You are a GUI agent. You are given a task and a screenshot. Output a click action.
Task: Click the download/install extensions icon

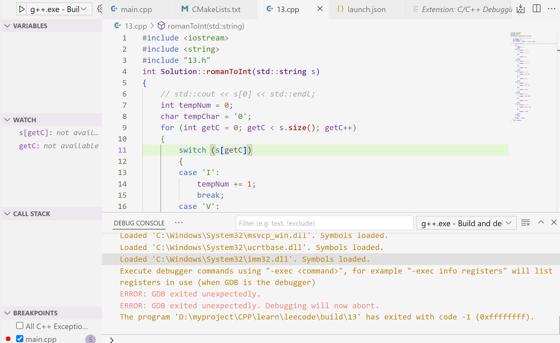[521, 9]
